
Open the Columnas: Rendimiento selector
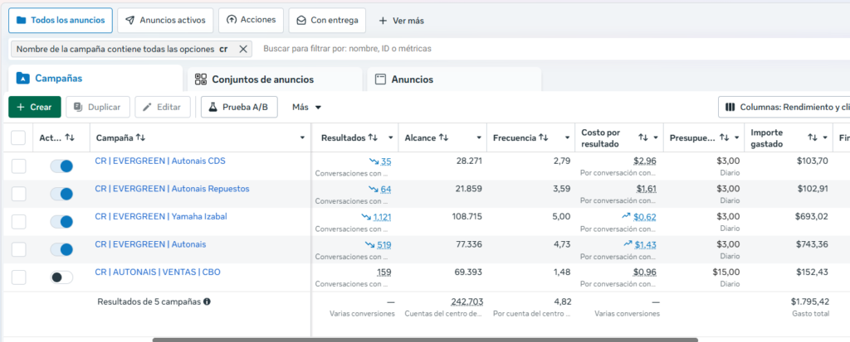784,107
